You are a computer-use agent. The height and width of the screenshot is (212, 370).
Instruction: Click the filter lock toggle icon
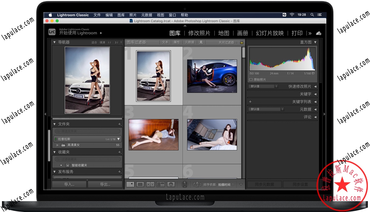[242, 42]
